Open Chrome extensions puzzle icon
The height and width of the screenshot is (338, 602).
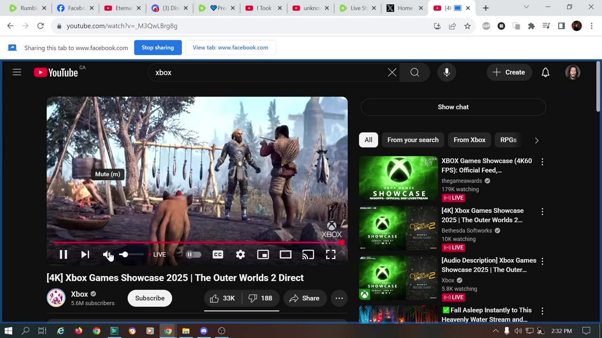[x=531, y=26]
